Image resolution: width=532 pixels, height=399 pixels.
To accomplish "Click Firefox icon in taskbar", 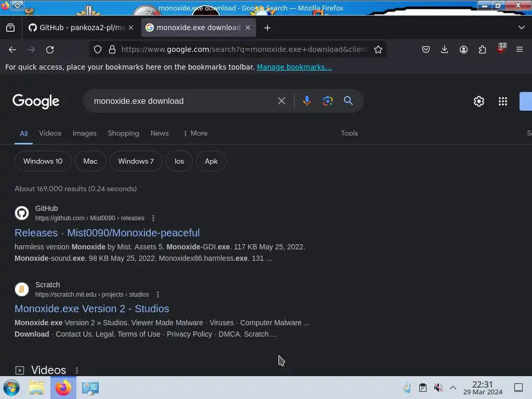I will 63,388.
